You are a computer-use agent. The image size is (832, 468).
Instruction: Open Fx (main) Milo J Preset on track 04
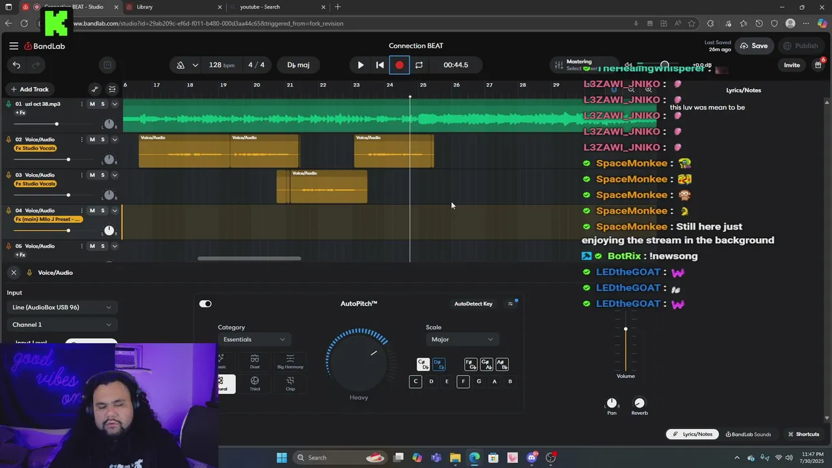(x=47, y=220)
